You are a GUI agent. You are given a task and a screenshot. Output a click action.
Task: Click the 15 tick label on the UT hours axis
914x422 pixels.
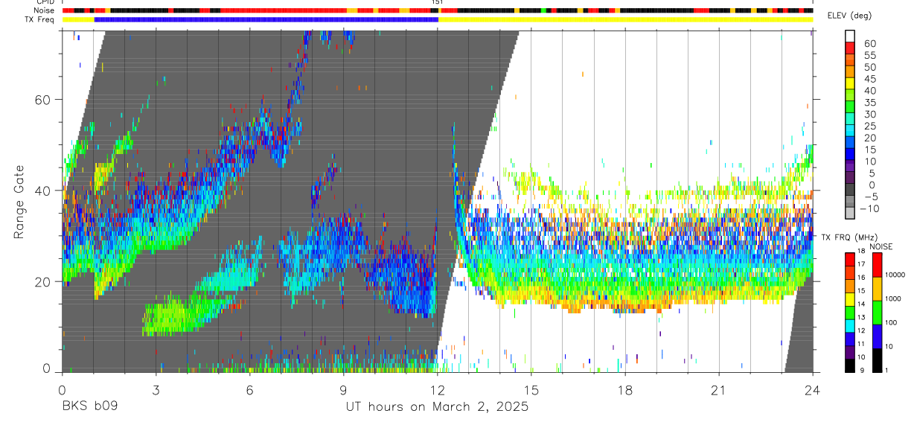pos(531,390)
